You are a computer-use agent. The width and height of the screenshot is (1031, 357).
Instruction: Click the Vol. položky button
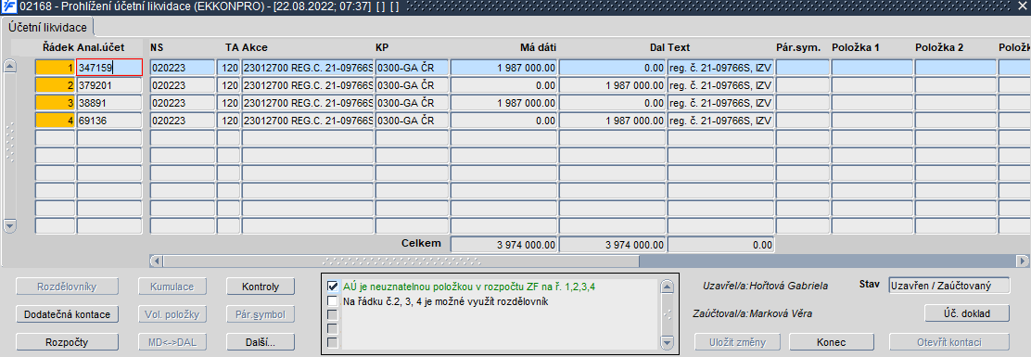(172, 314)
